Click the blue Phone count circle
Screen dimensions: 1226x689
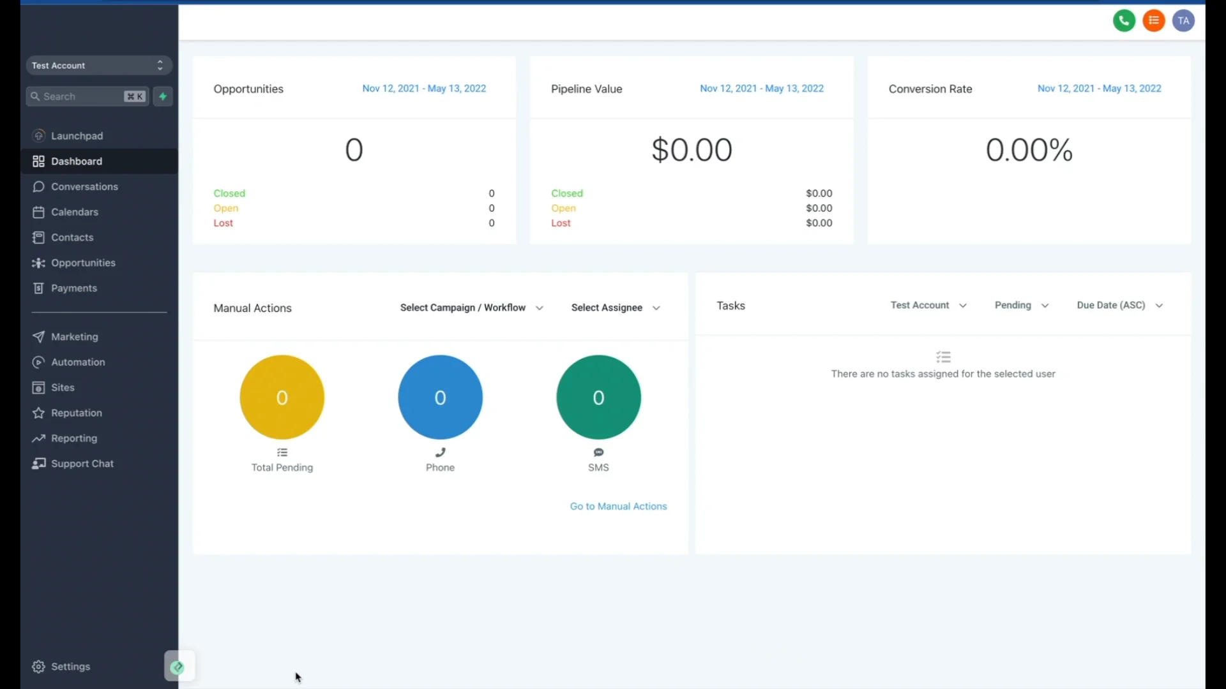pyautogui.click(x=441, y=397)
